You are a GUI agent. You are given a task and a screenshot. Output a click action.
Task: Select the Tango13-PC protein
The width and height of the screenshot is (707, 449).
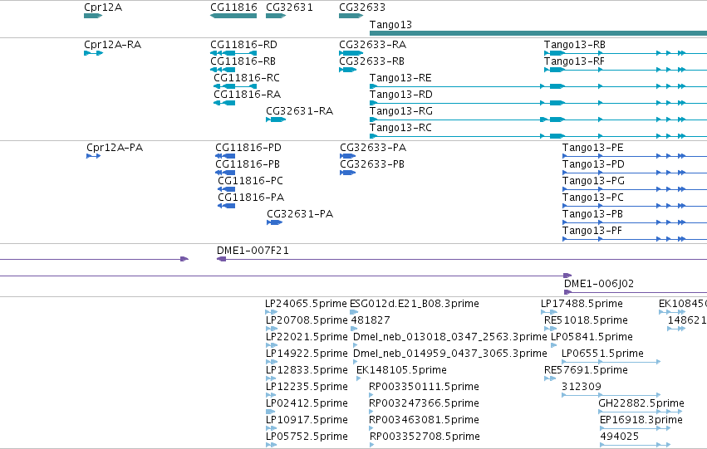click(635, 207)
